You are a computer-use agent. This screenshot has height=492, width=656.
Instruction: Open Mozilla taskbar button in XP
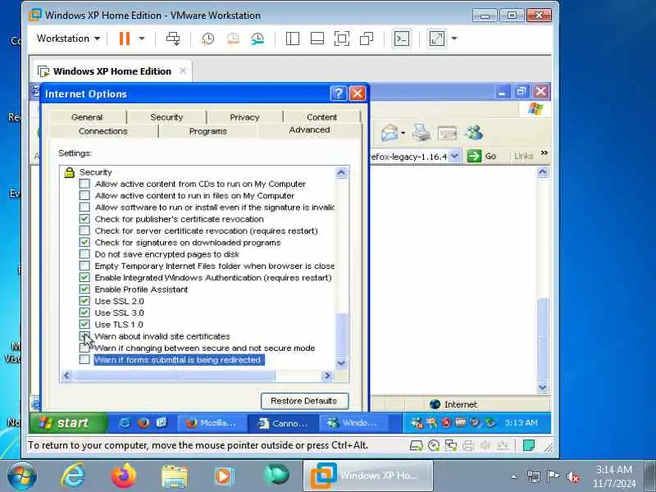click(x=213, y=423)
